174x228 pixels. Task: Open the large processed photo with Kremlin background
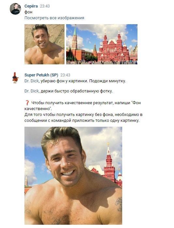tap(73, 176)
